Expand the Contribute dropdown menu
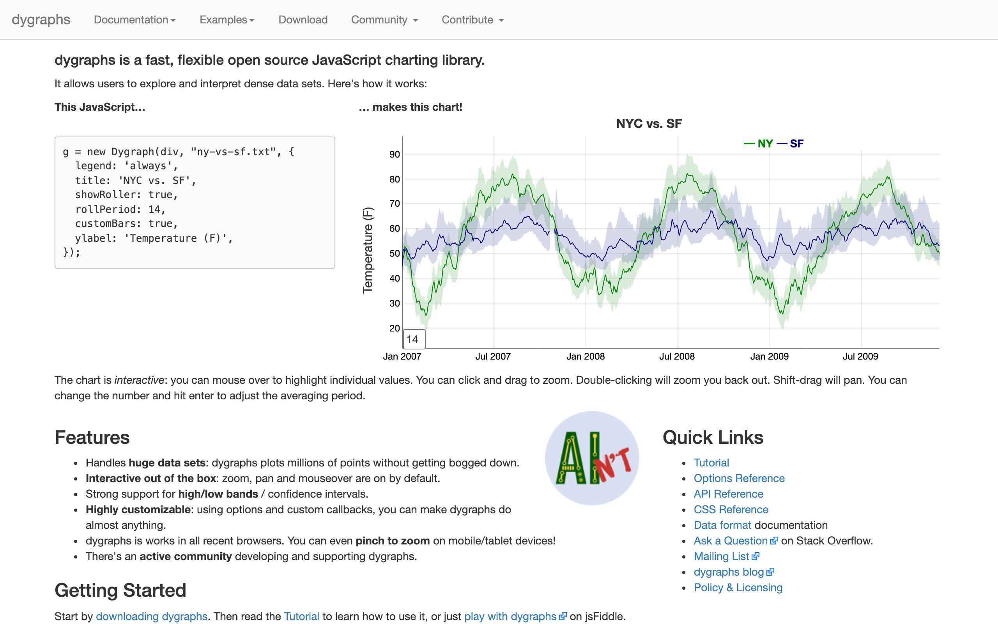This screenshot has width=998, height=624. click(x=472, y=19)
